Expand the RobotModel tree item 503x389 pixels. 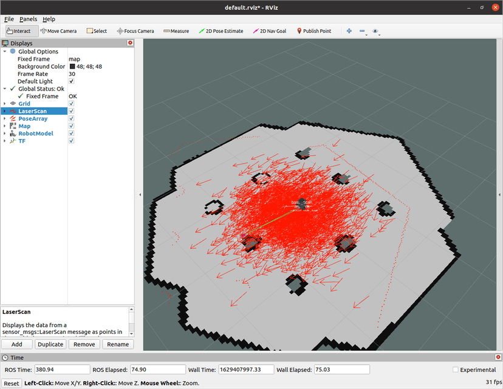tap(5, 134)
